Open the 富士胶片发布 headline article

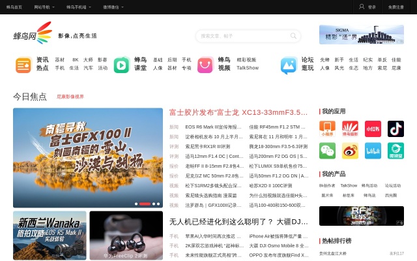[238, 112]
